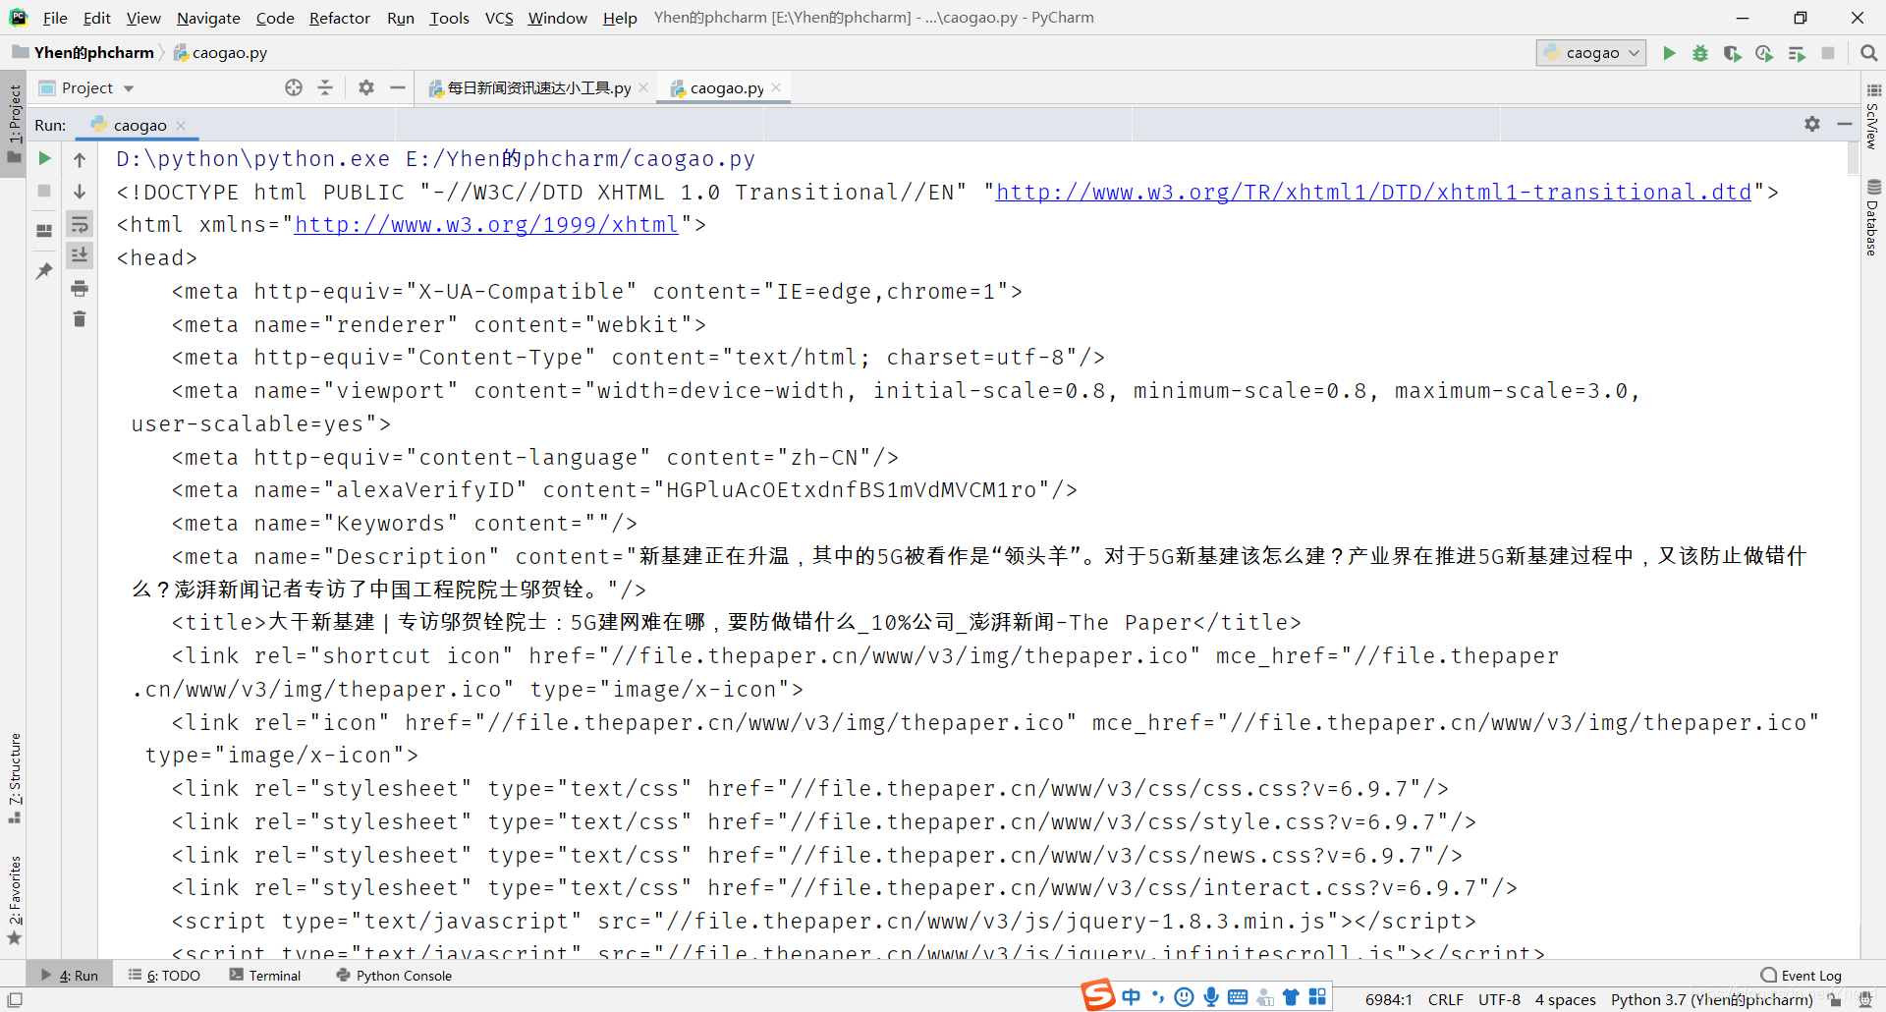Toggle the 7: Structure side tool window
Viewport: 1886px width, 1012px height.
(x=14, y=778)
